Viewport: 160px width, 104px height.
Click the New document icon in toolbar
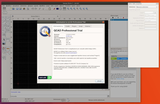coord(10,9)
